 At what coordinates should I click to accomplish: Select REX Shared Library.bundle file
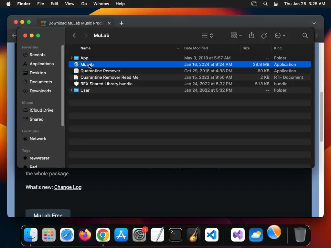click(189, 84)
